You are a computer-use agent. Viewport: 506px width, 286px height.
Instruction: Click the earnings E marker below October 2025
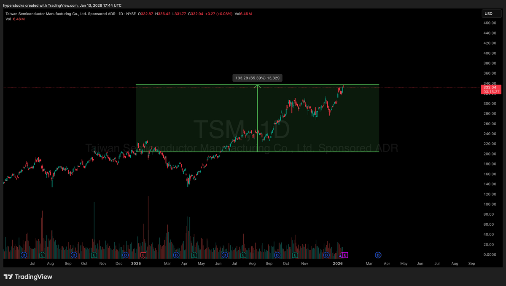click(295, 255)
